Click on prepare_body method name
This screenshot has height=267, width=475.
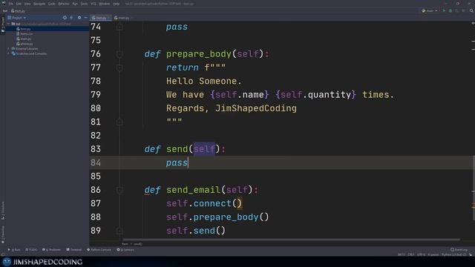[x=199, y=54]
